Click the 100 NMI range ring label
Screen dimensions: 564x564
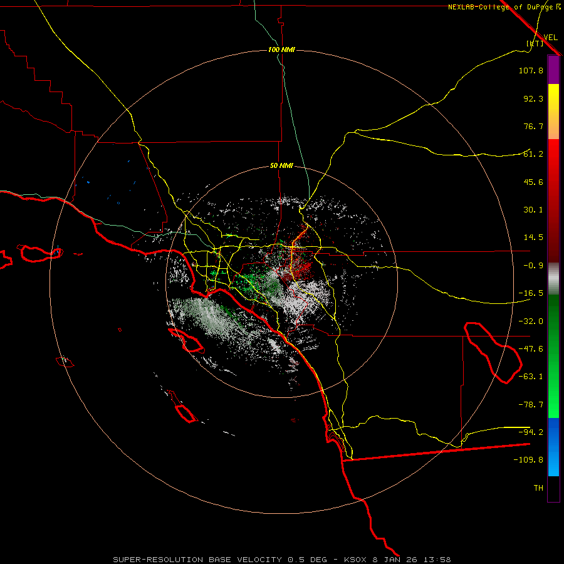click(281, 50)
